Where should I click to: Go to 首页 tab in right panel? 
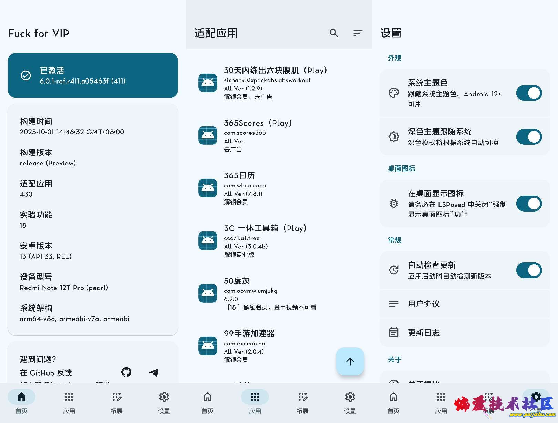pos(393,402)
